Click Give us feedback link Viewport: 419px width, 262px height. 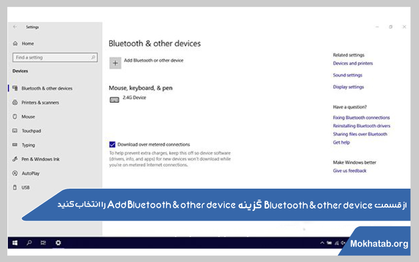pos(349,171)
